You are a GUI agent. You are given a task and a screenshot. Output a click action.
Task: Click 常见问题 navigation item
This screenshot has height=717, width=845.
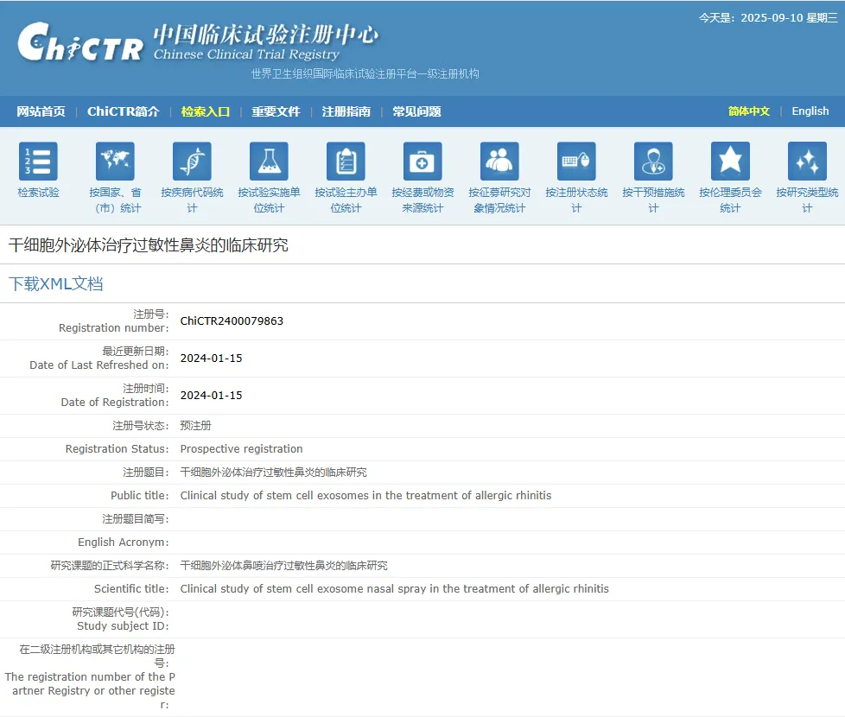(x=416, y=111)
